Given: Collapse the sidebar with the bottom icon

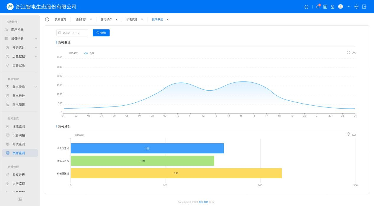Looking at the screenshot, I should 20,199.
